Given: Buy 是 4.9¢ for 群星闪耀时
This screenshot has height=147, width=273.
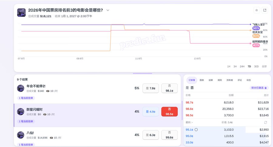Looking at the screenshot, I should pos(150,112).
